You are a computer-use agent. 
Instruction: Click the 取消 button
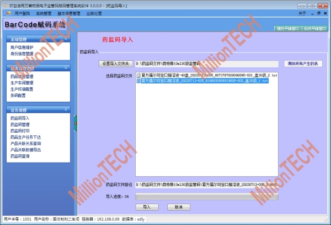(x=179, y=207)
